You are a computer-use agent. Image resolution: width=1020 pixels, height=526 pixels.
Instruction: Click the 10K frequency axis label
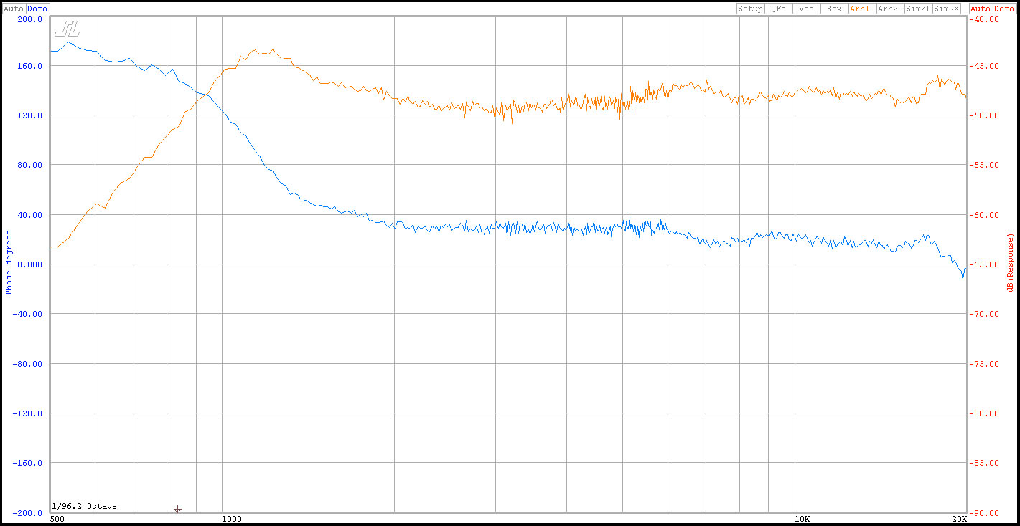802,519
